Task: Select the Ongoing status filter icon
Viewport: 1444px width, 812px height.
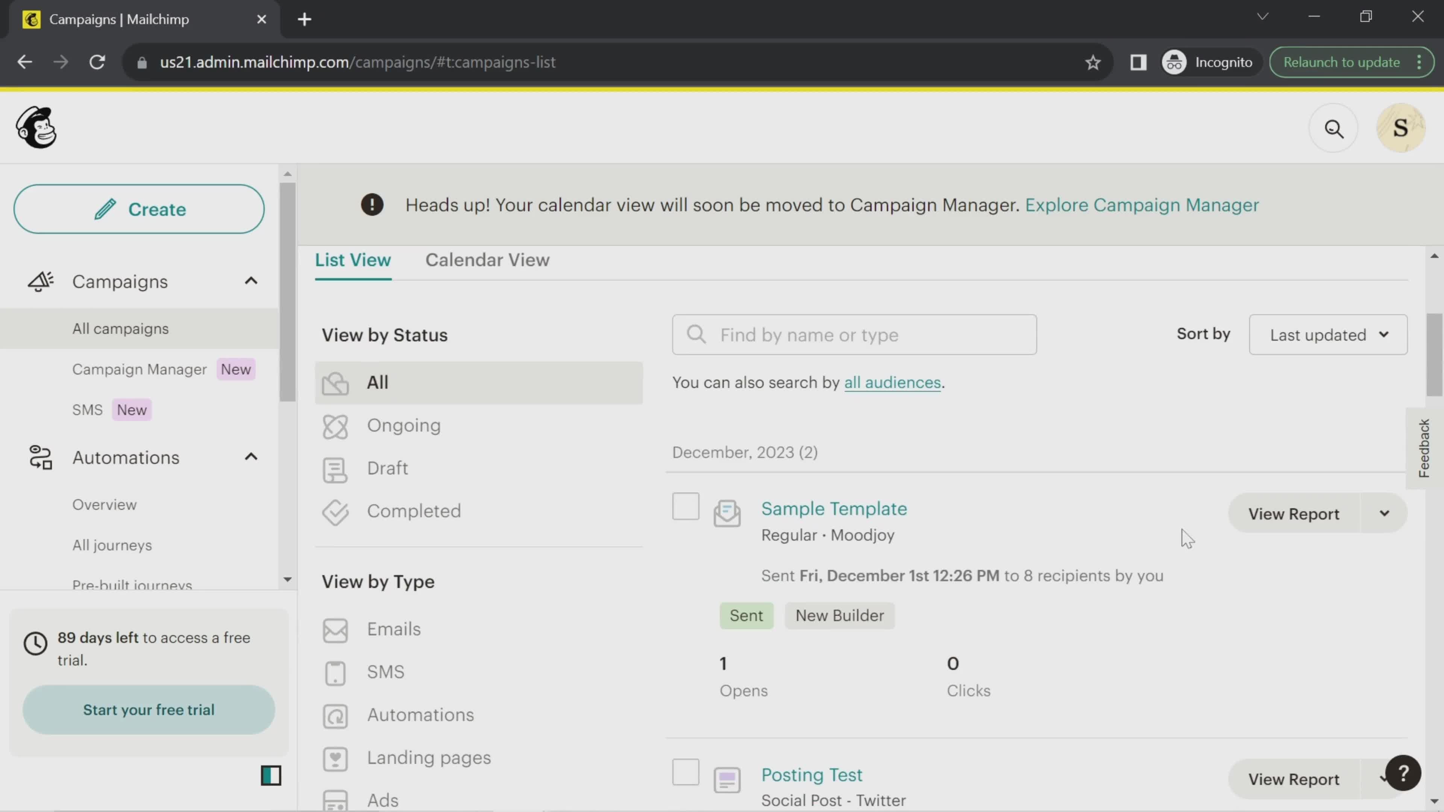Action: (335, 426)
